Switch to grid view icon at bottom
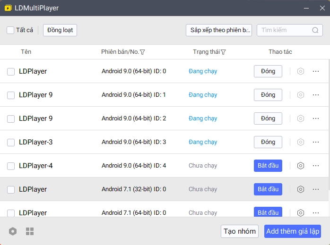Image resolution: width=330 pixels, height=245 pixels. (30, 231)
